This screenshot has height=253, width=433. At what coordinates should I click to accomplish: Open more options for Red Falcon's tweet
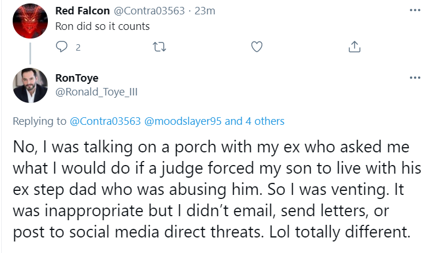(x=415, y=10)
